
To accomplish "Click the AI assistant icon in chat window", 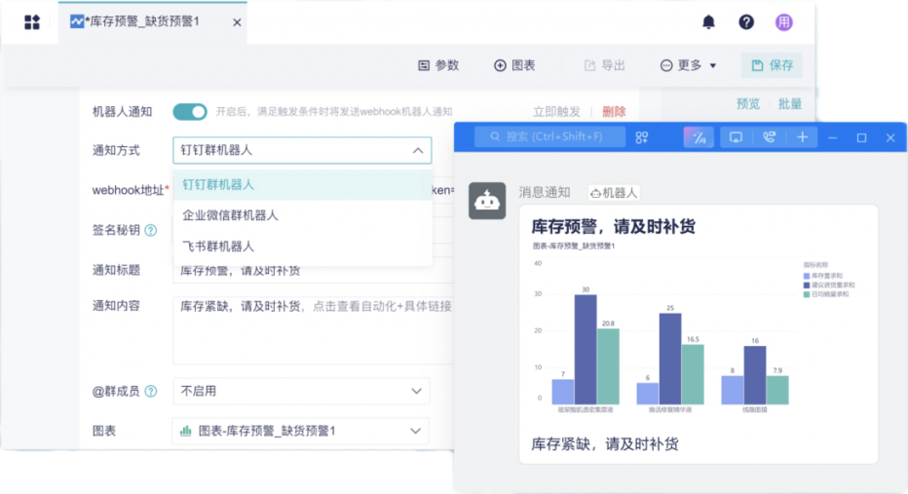I will [699, 137].
